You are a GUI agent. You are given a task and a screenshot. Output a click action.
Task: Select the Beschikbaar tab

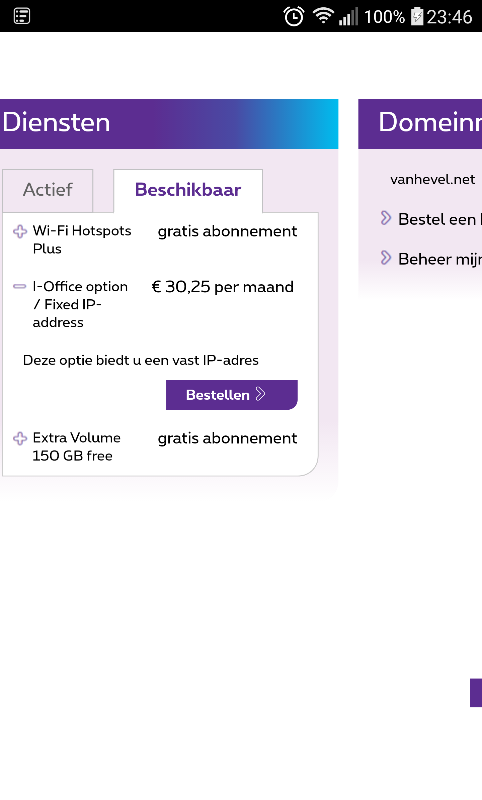pyautogui.click(x=188, y=190)
